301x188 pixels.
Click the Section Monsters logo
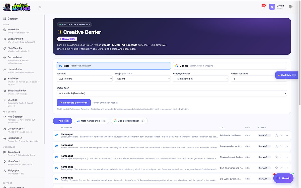tap(17, 7)
